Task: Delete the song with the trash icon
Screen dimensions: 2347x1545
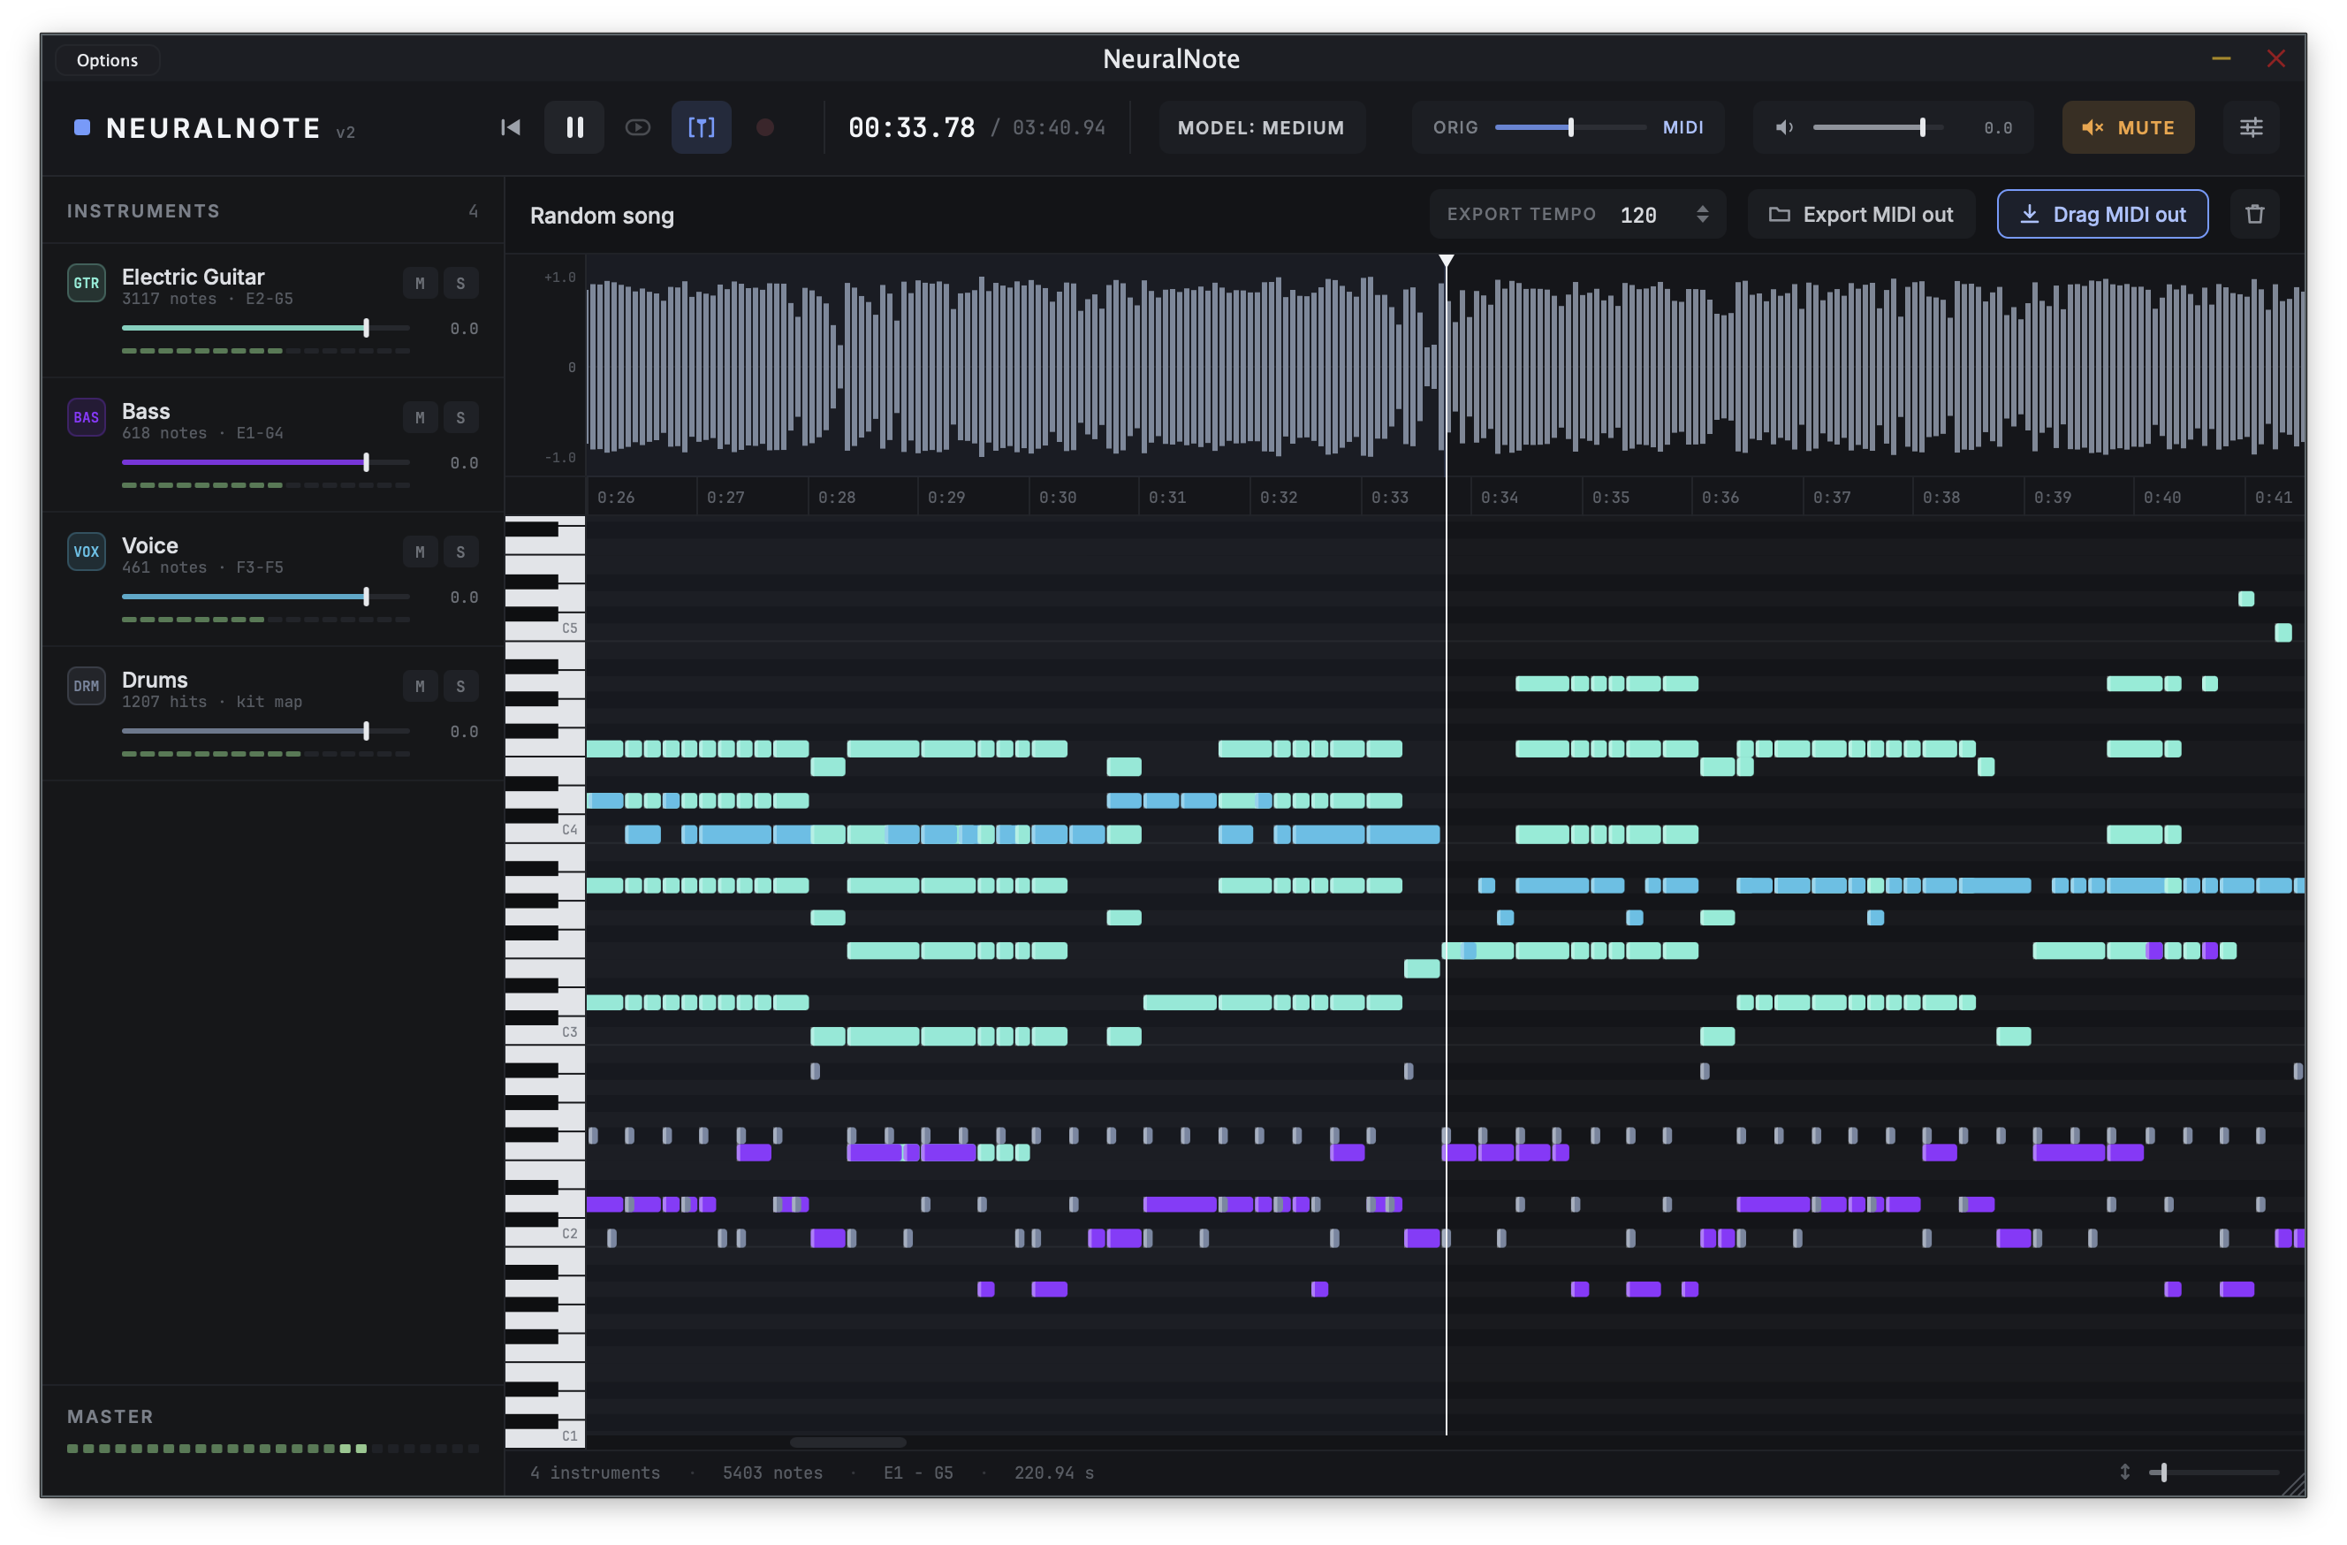Action: pos(2255,214)
